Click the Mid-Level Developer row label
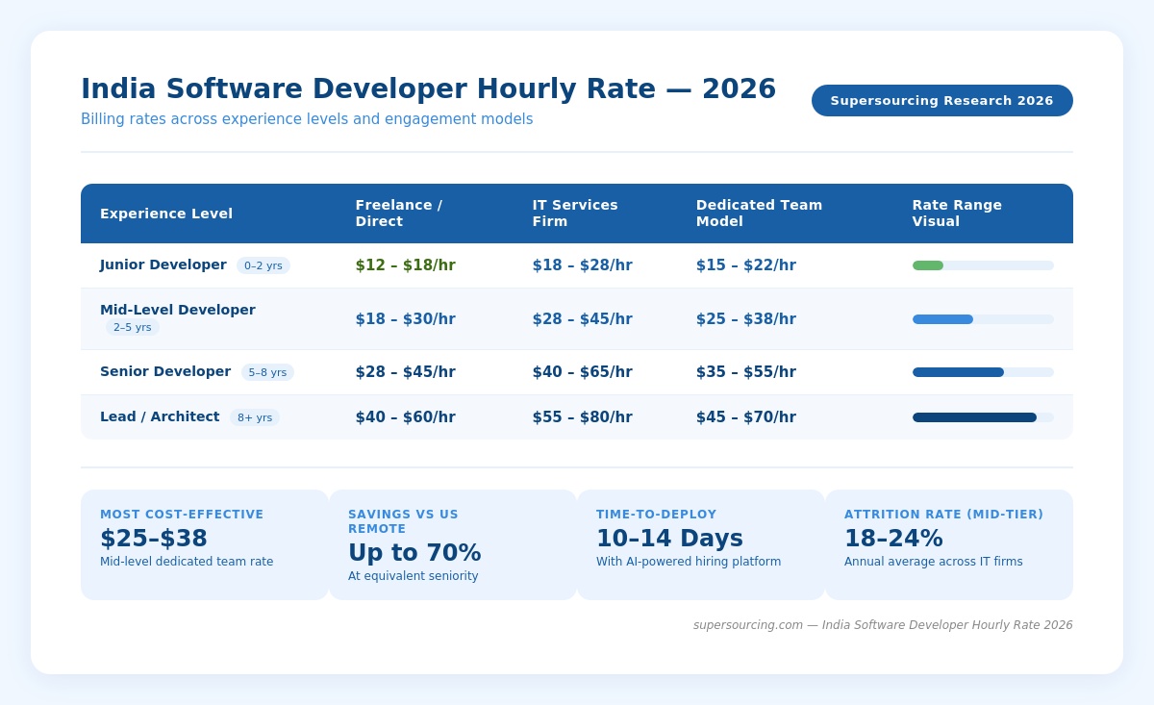 (178, 310)
